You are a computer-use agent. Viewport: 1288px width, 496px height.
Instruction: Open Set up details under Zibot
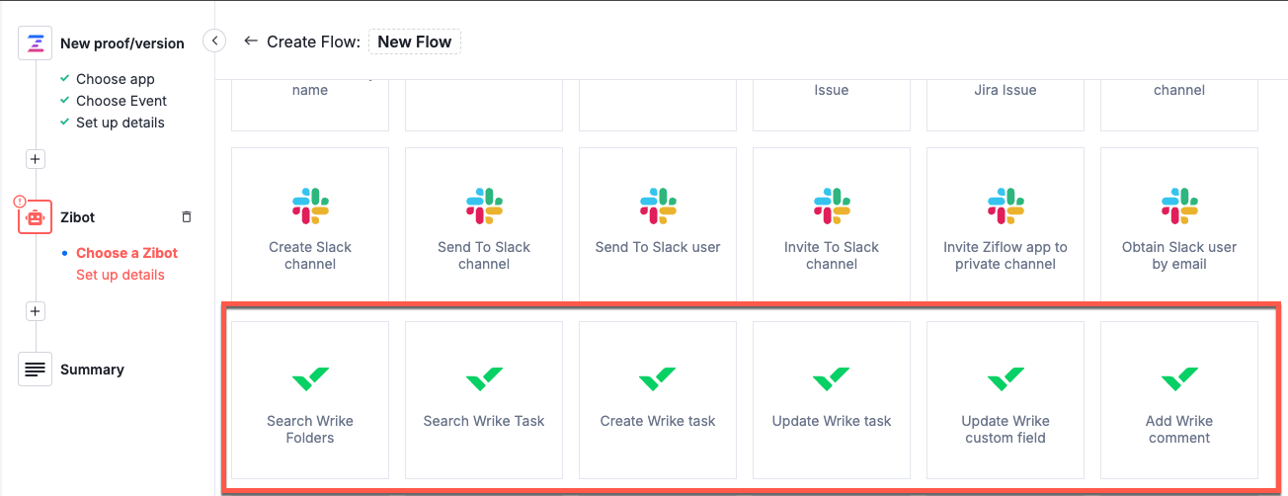(121, 275)
